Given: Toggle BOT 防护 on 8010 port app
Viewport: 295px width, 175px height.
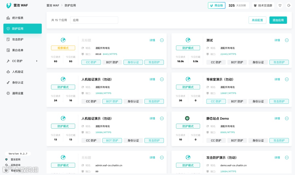Looking at the screenshot, I should [112, 62].
